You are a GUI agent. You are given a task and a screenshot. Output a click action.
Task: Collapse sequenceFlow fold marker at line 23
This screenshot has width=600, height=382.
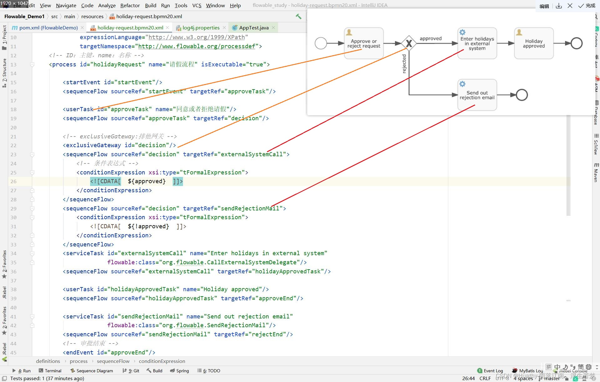[x=32, y=154]
